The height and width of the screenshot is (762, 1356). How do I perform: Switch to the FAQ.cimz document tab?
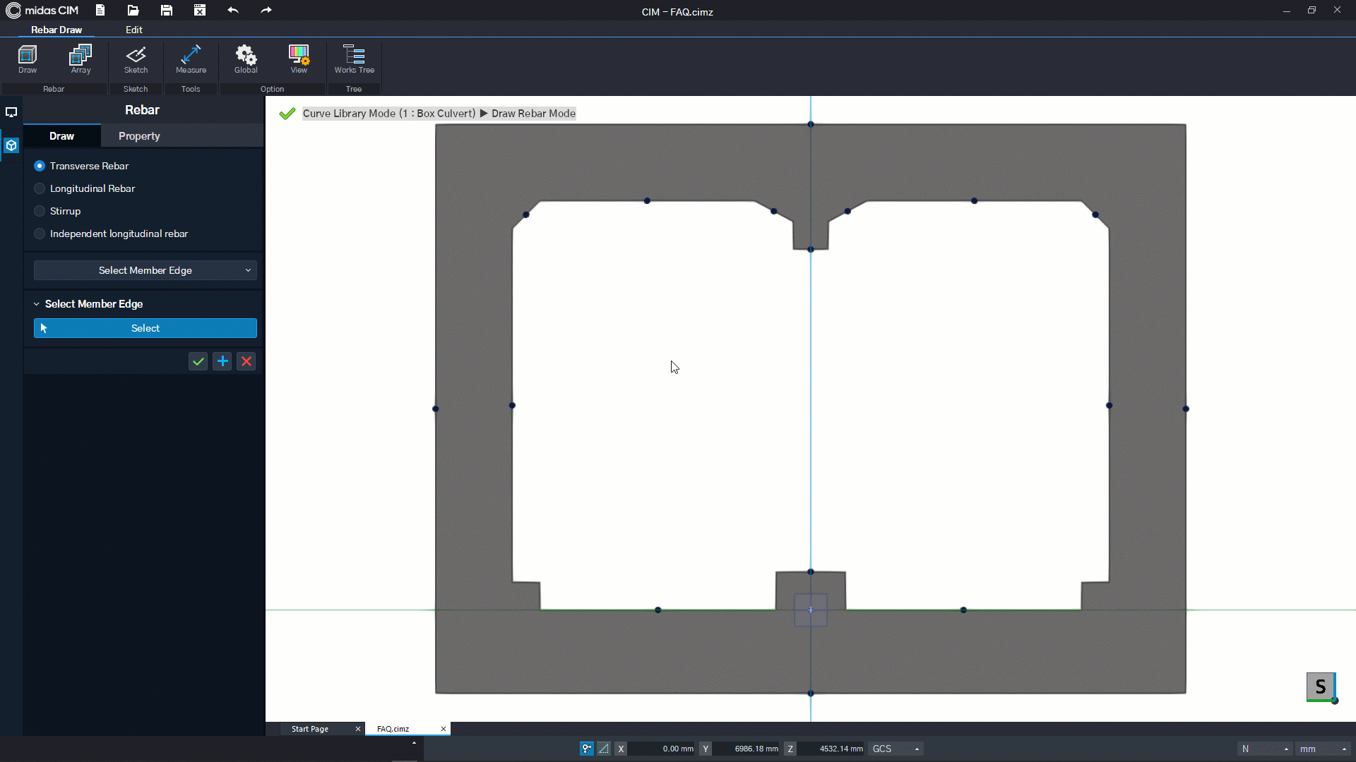coord(393,729)
